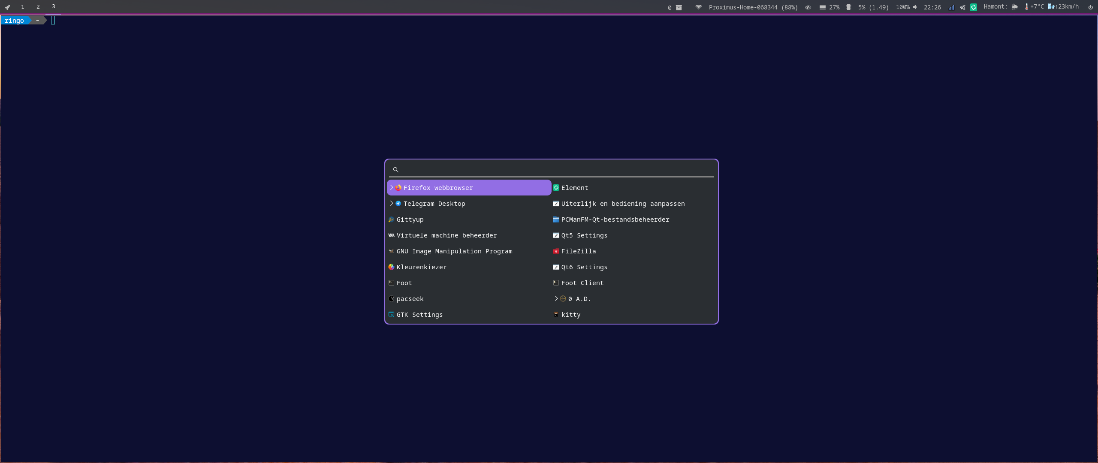Click the Element app icon
Image resolution: width=1098 pixels, height=463 pixels.
(556, 188)
